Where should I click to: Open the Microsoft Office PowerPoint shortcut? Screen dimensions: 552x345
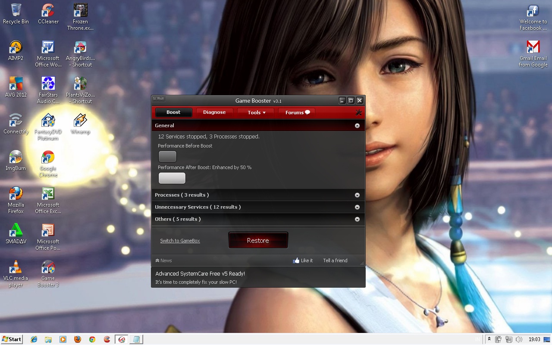(x=48, y=237)
